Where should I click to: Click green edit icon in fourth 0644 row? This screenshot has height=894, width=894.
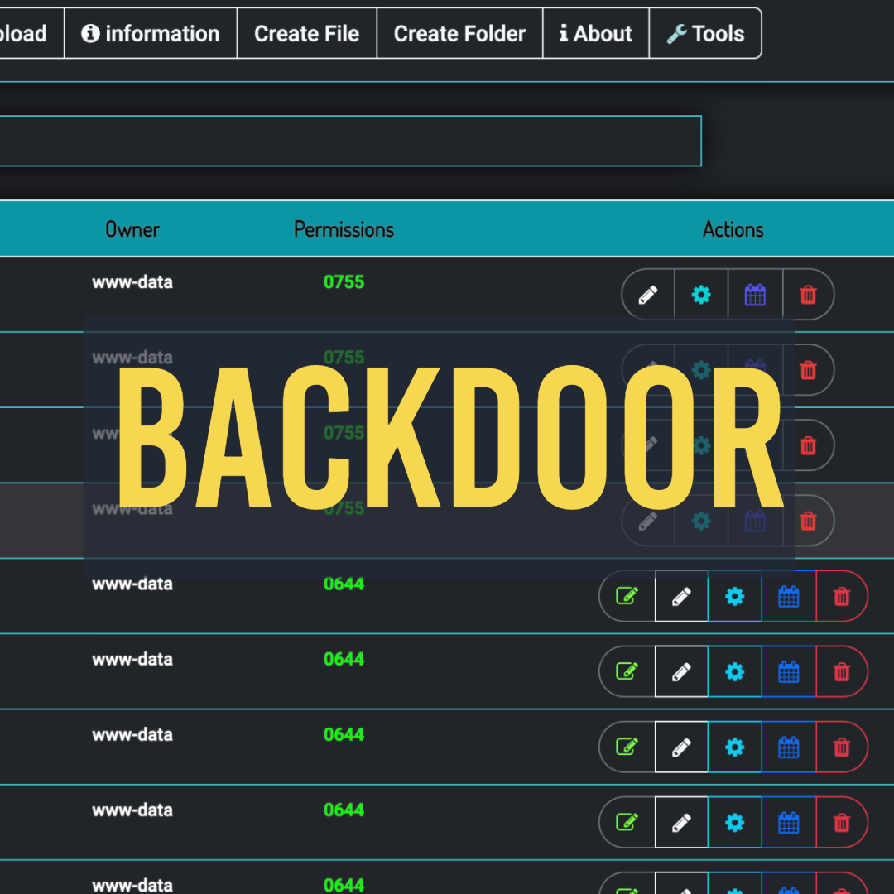coord(627,822)
